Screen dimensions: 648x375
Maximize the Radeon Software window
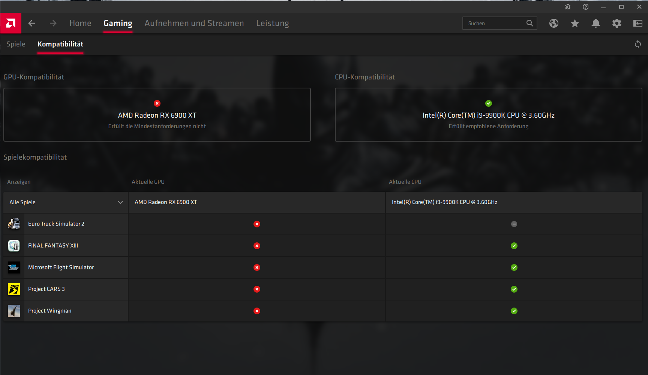621,7
